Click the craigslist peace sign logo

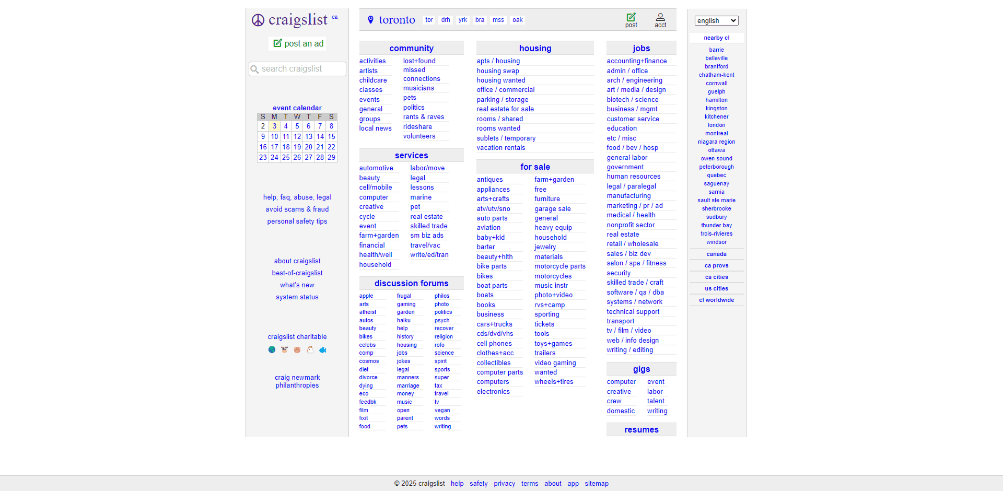[x=258, y=20]
